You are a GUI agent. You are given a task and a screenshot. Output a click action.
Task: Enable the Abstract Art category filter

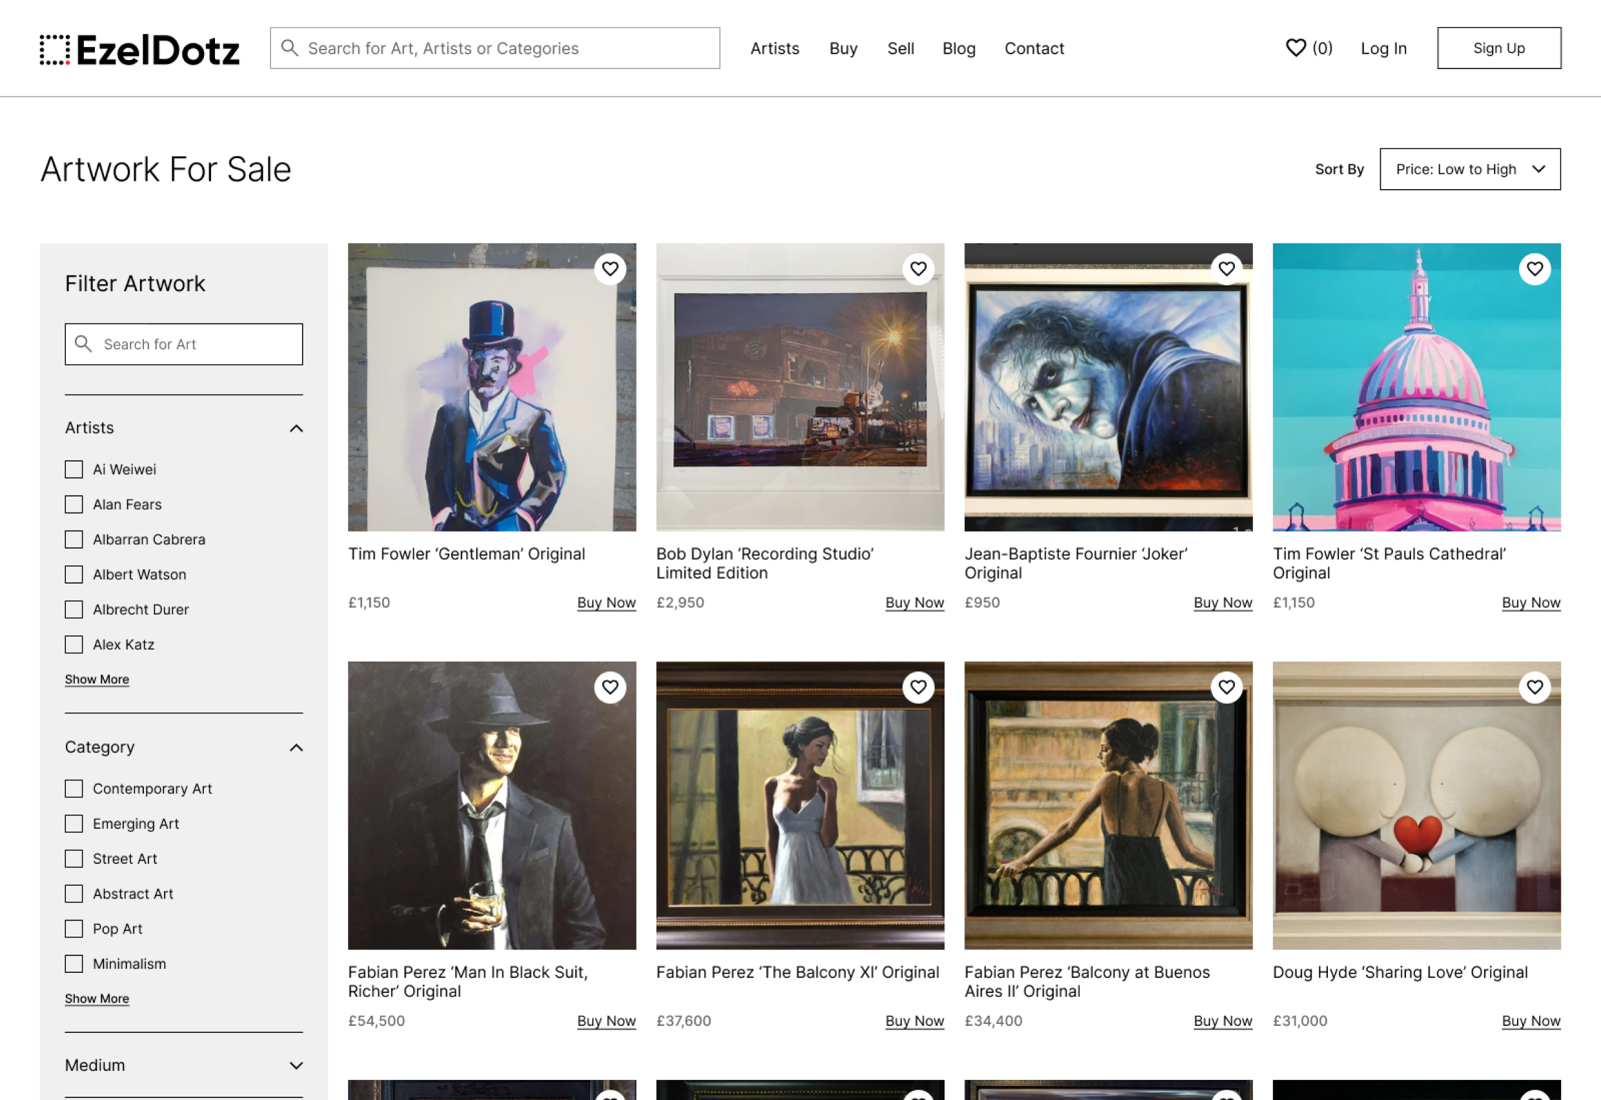74,894
